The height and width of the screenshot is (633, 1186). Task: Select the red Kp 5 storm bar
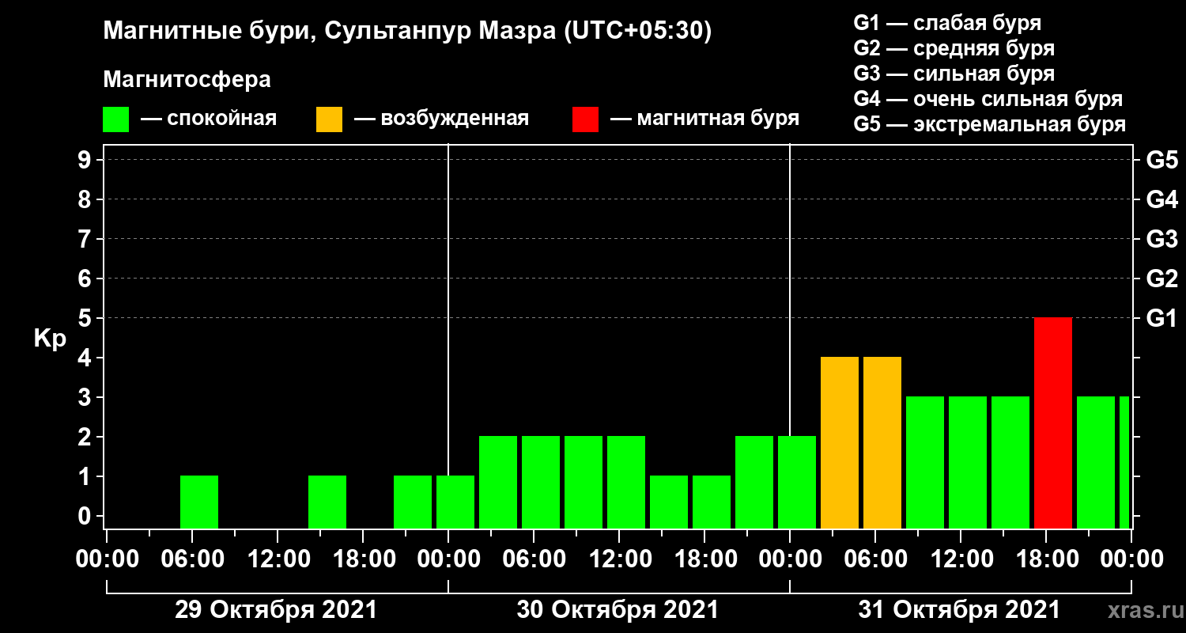click(x=1053, y=423)
